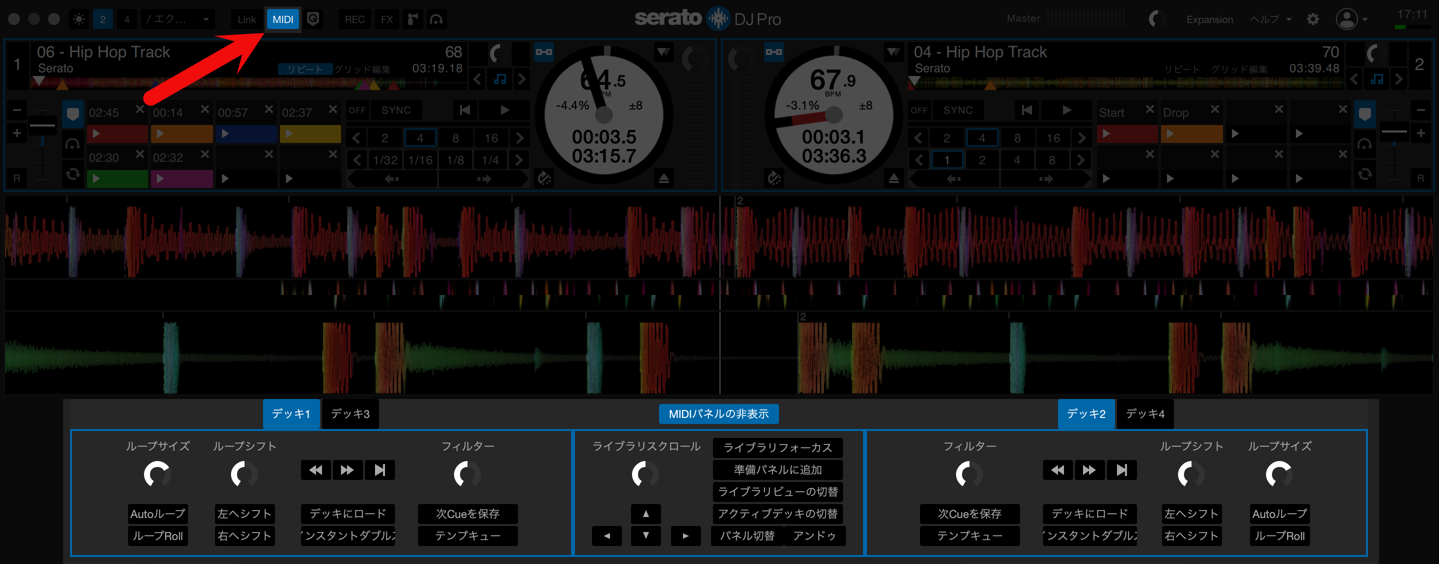
Task: Open the REC recording panel
Action: [x=354, y=18]
